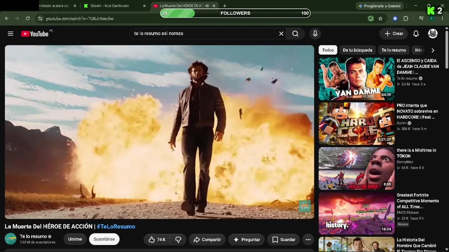Open the YouTube hamburger guide menu
449x252 pixels.
11,34
